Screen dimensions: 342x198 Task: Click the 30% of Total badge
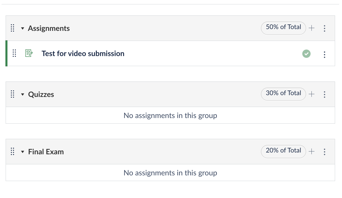pyautogui.click(x=283, y=94)
